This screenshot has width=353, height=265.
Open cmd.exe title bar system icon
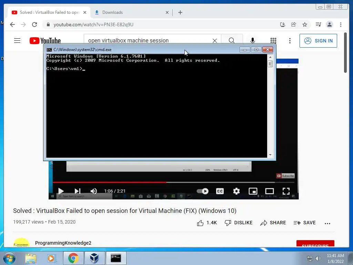(x=49, y=50)
